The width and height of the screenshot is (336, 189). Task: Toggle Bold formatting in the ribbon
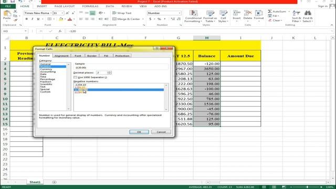pos(27,19)
